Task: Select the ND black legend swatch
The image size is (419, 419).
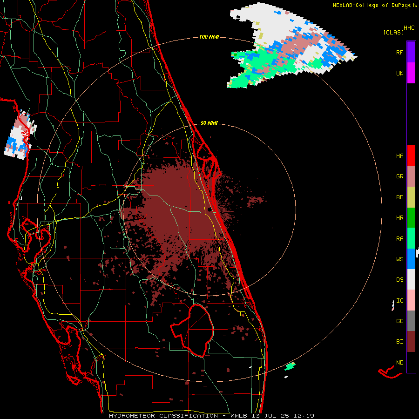Action: (411, 362)
